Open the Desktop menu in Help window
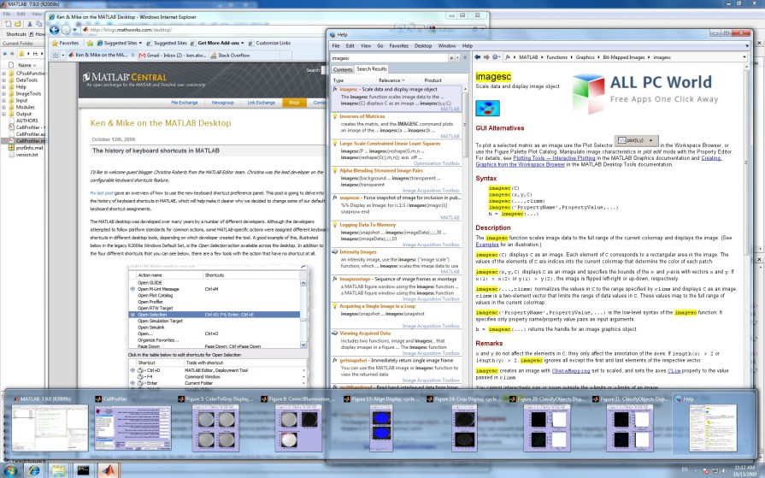 423,46
